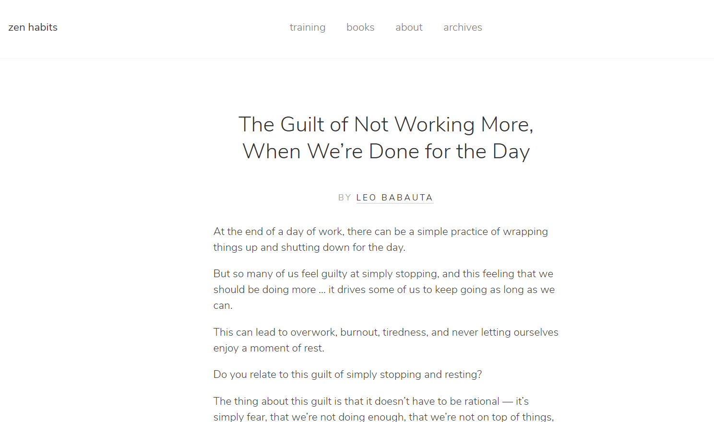Screen dimensions: 714x422
Task: Open the Leo Babauta author link
Action: pos(395,198)
